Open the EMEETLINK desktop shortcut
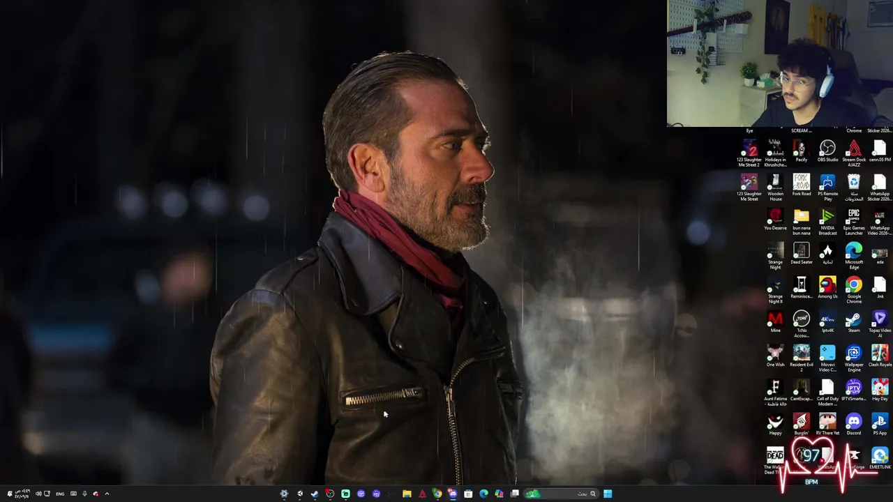This screenshot has width=893, height=502. [880, 458]
